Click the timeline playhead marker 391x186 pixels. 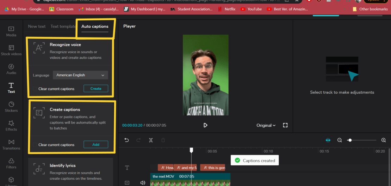pos(192,150)
